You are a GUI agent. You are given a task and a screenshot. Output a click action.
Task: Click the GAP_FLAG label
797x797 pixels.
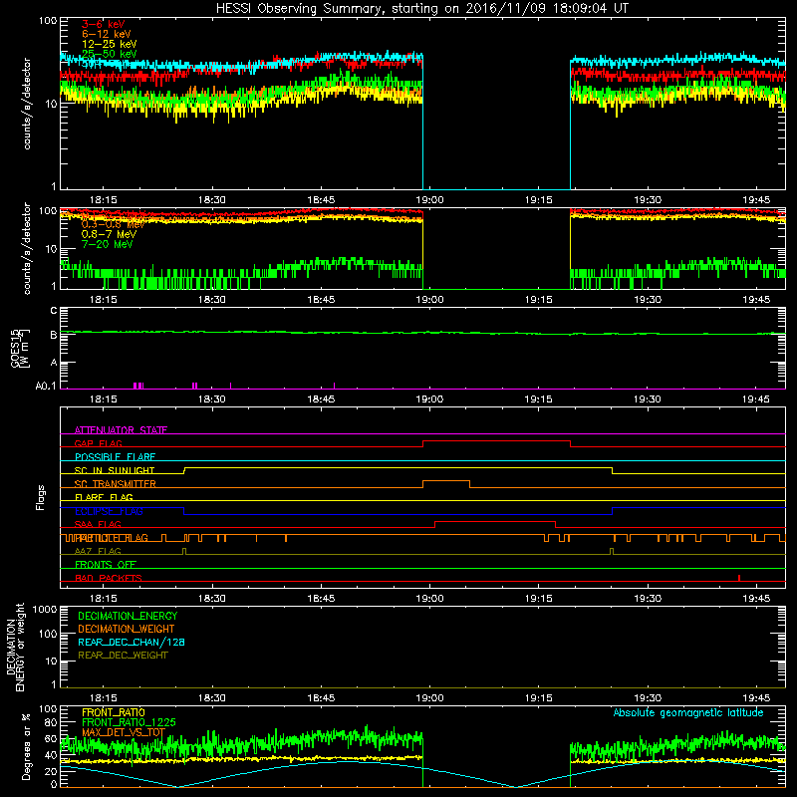(x=98, y=443)
